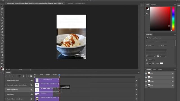Click the text color swatch in Properties
This screenshot has height=101, width=180.
click(x=161, y=63)
